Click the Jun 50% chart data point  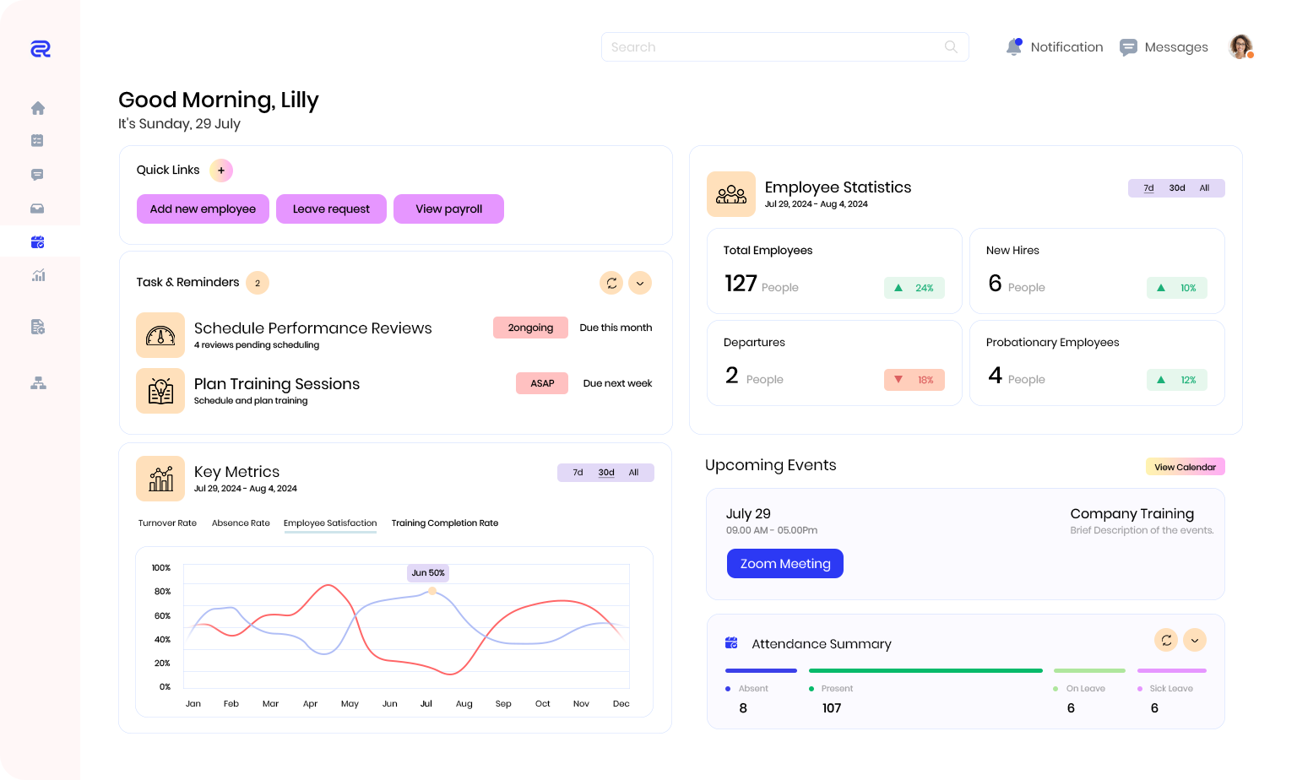tap(432, 591)
